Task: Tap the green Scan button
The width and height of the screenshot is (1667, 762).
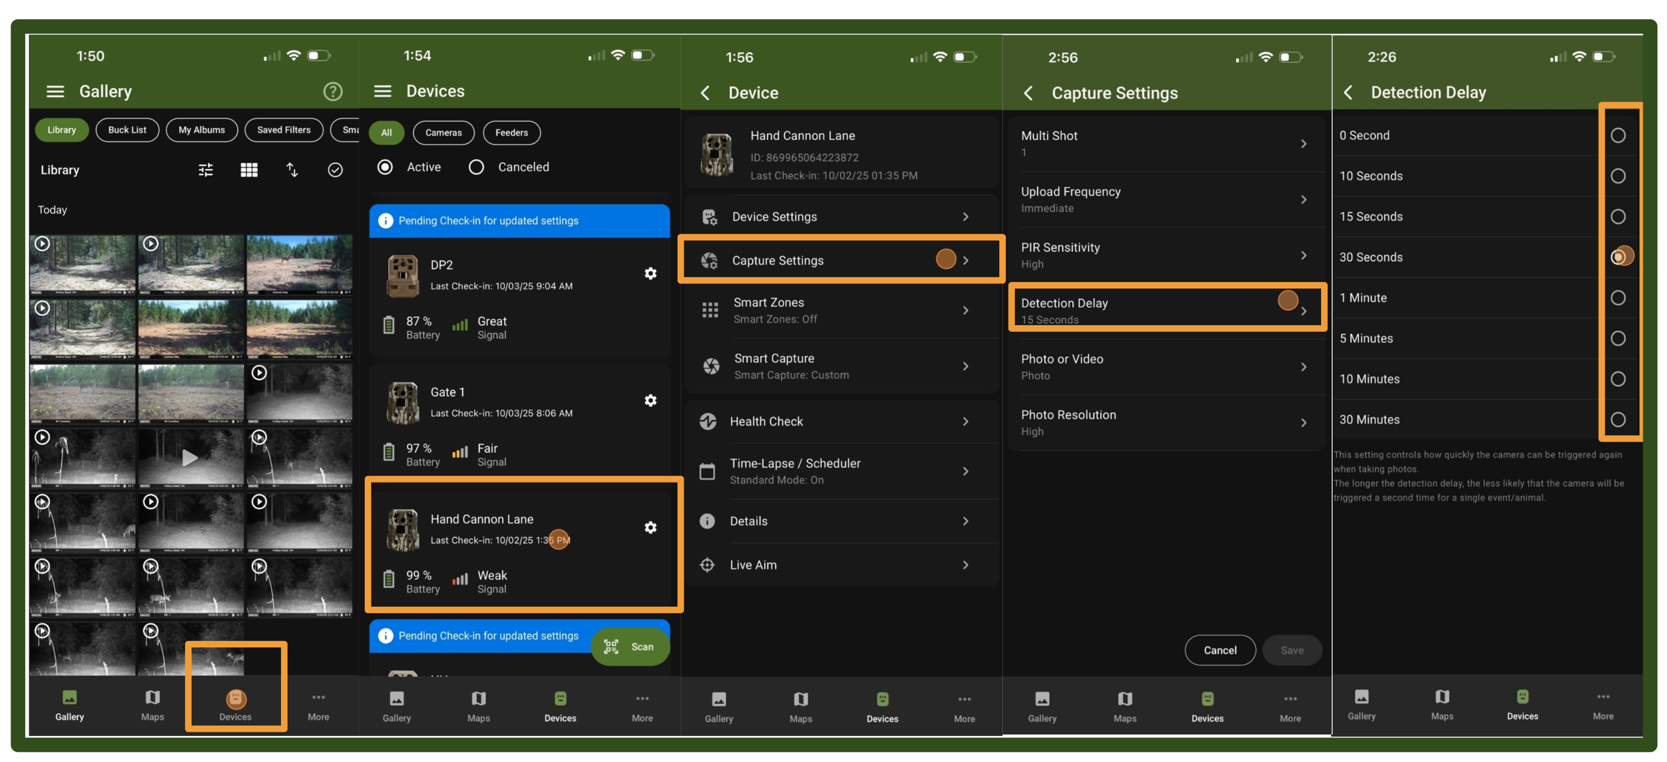Action: (630, 646)
